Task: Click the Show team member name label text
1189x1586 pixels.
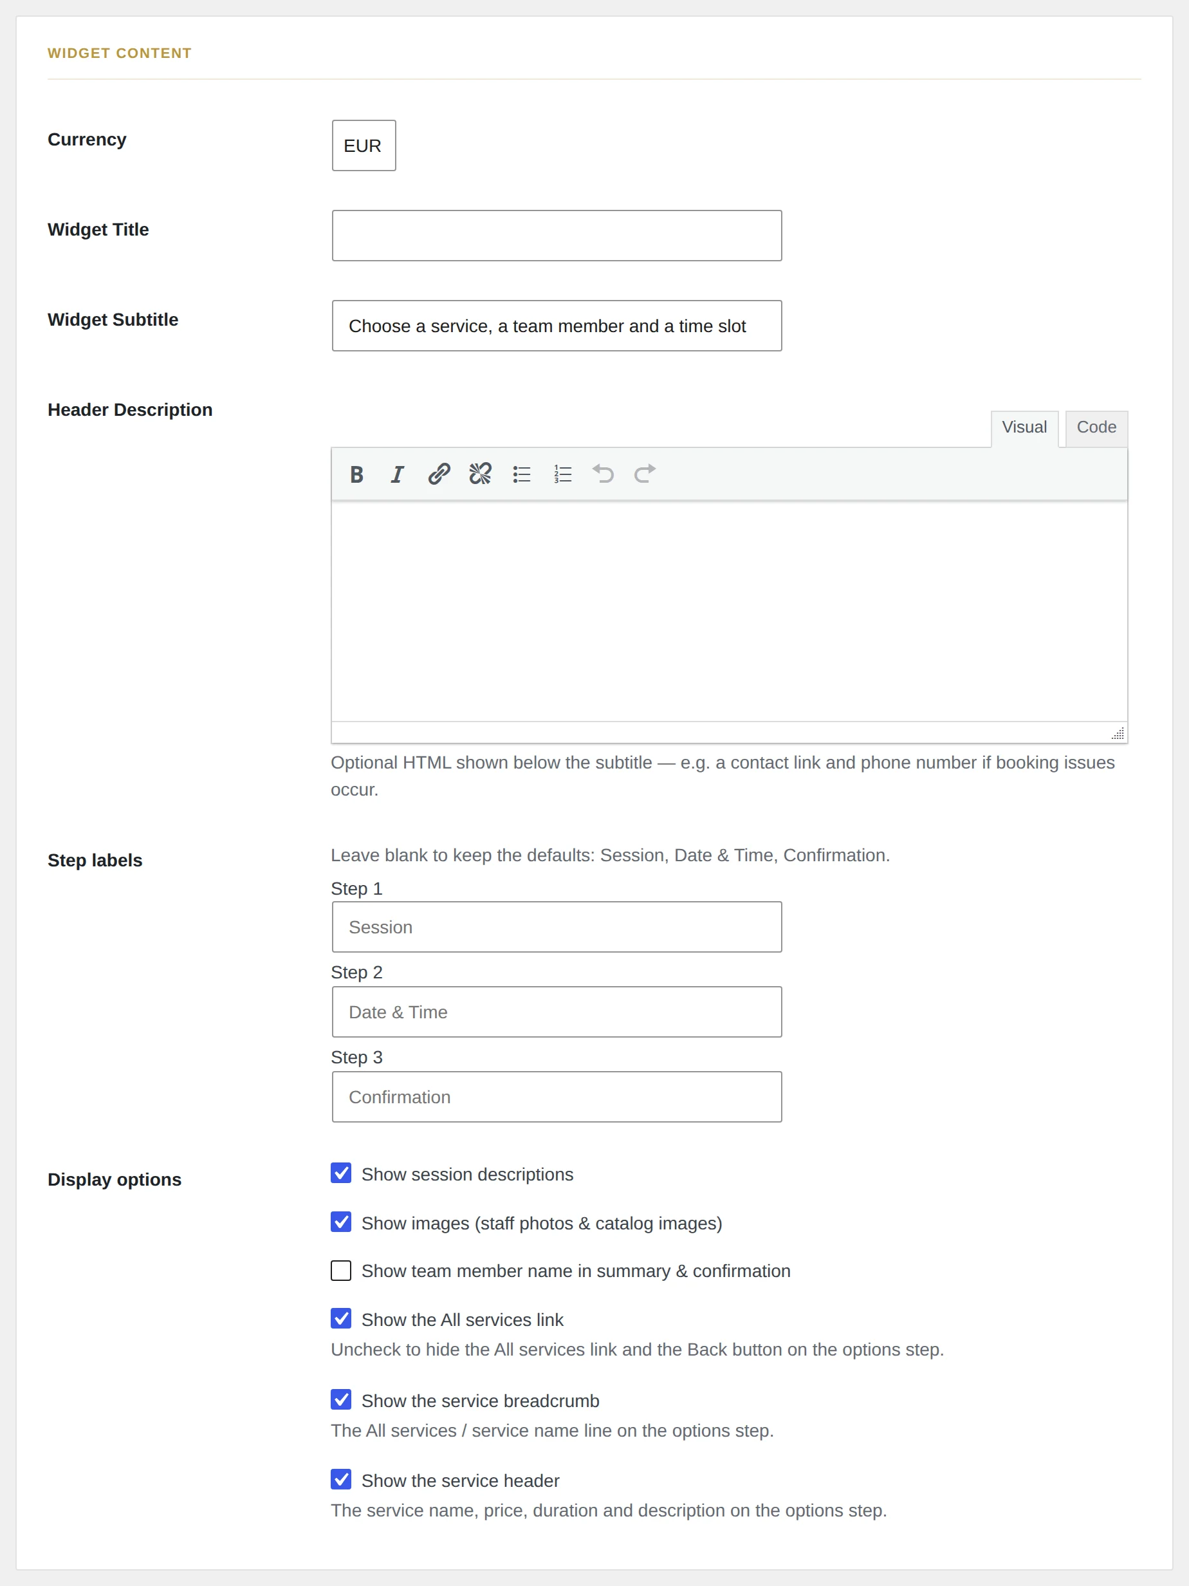Action: [575, 1271]
